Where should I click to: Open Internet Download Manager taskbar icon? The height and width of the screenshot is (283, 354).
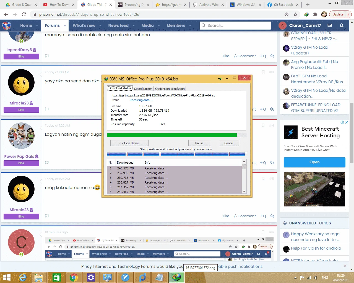(x=177, y=277)
